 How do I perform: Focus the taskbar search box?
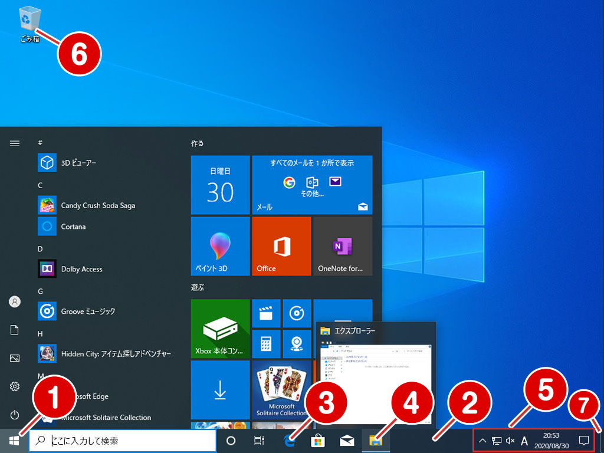tap(123, 441)
